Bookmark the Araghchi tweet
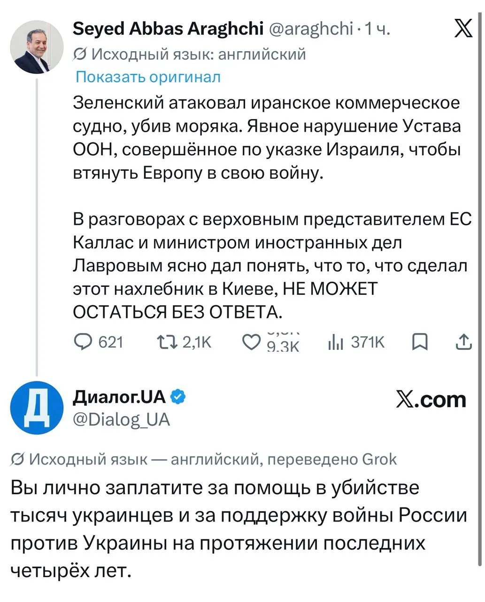This screenshot has height=602, width=485. 419,343
